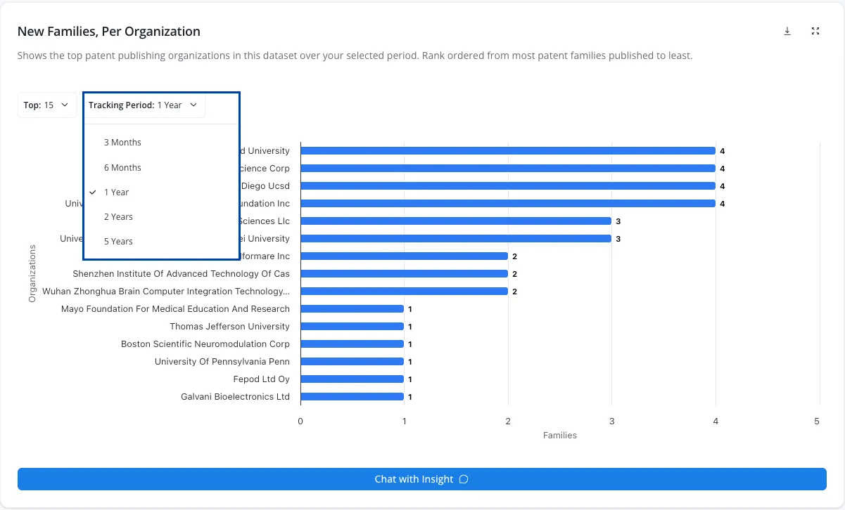Click the Wuhan Zhonghua Brain Computer bar
Image resolution: width=845 pixels, height=510 pixels.
404,292
